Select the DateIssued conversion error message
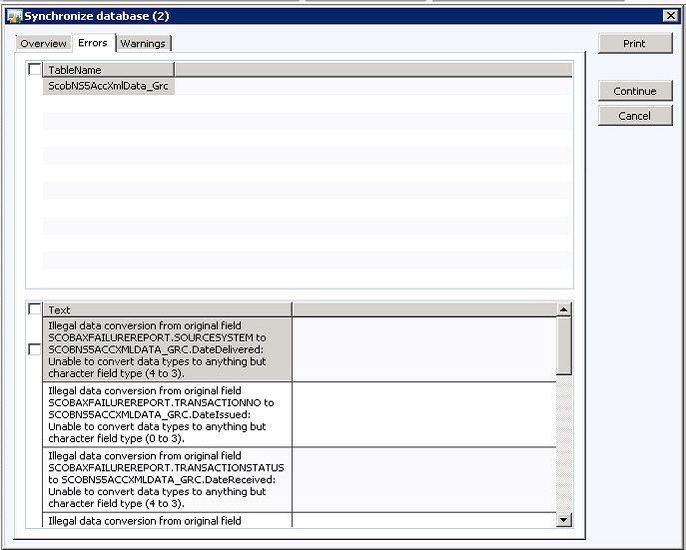 pyautogui.click(x=167, y=414)
